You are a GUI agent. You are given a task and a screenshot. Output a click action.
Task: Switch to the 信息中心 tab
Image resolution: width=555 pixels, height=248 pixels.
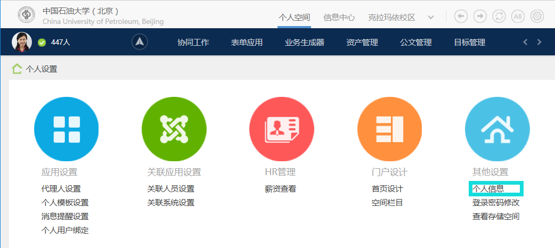339,17
